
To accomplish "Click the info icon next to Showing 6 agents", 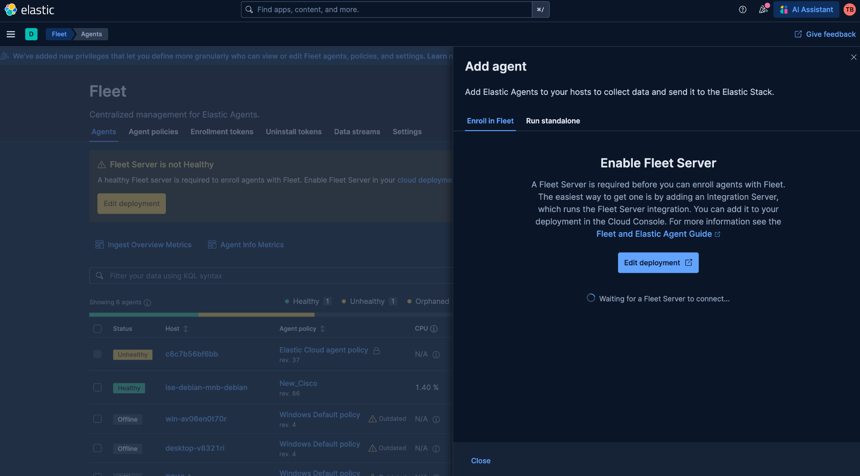I will 147,303.
